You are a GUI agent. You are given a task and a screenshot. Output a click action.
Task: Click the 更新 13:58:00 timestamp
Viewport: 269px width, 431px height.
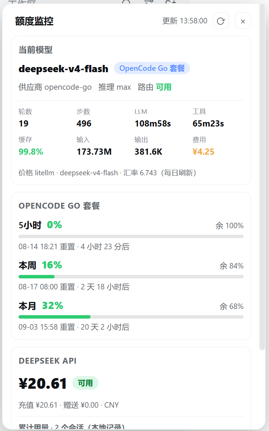click(x=185, y=21)
